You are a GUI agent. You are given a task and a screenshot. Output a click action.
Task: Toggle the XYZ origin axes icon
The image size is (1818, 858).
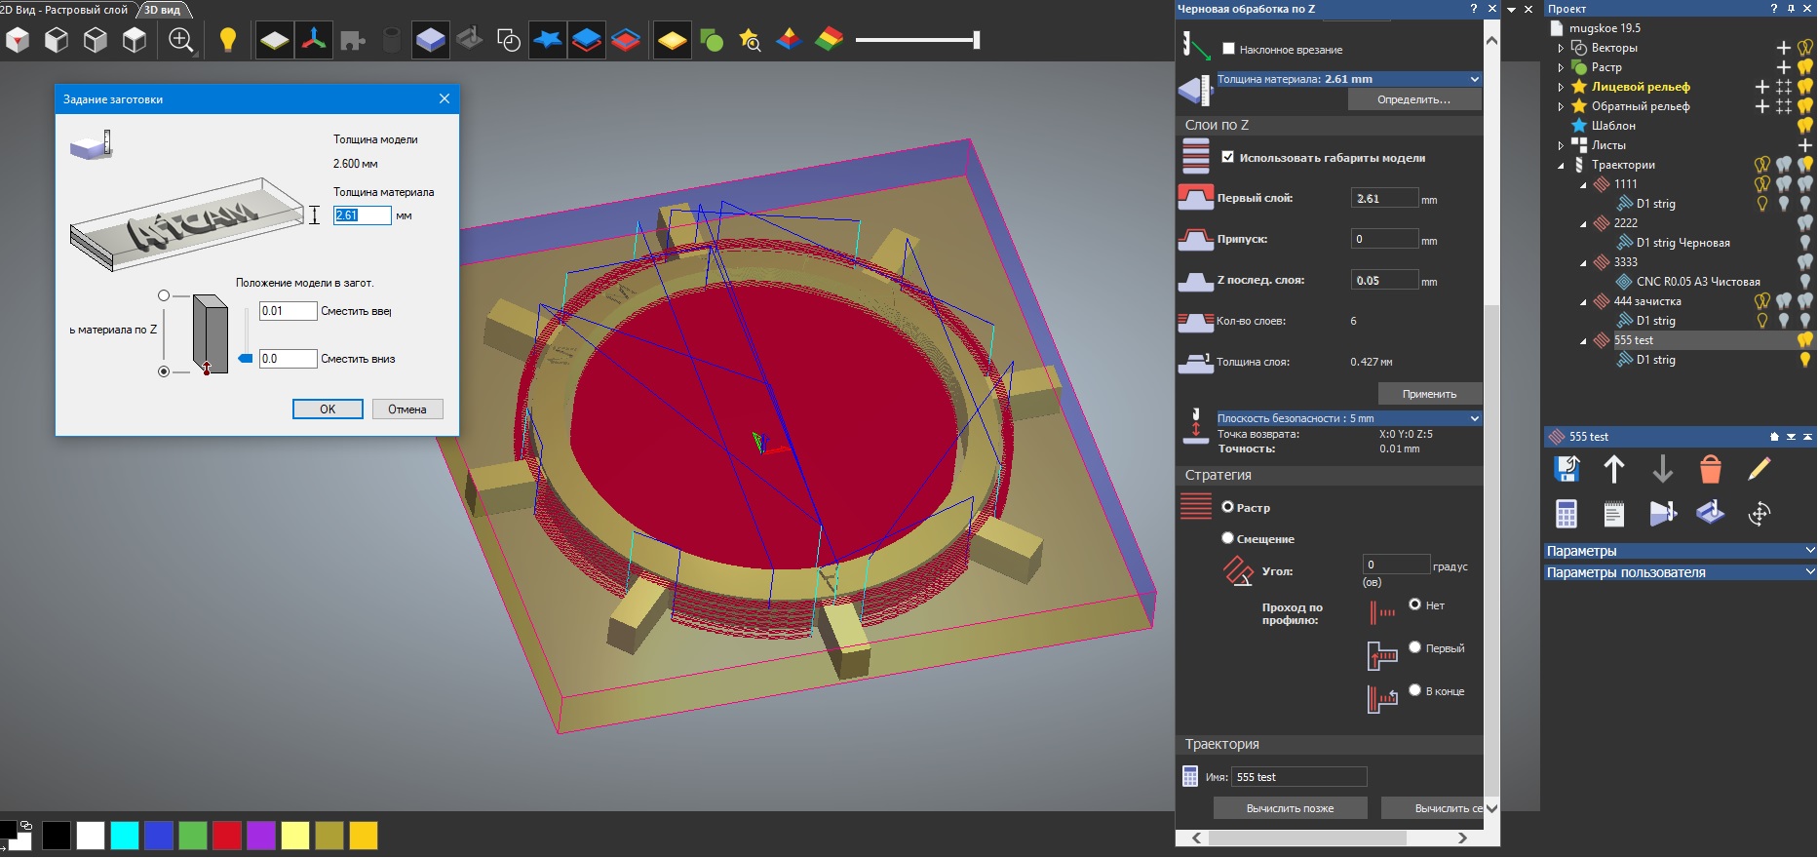click(314, 40)
